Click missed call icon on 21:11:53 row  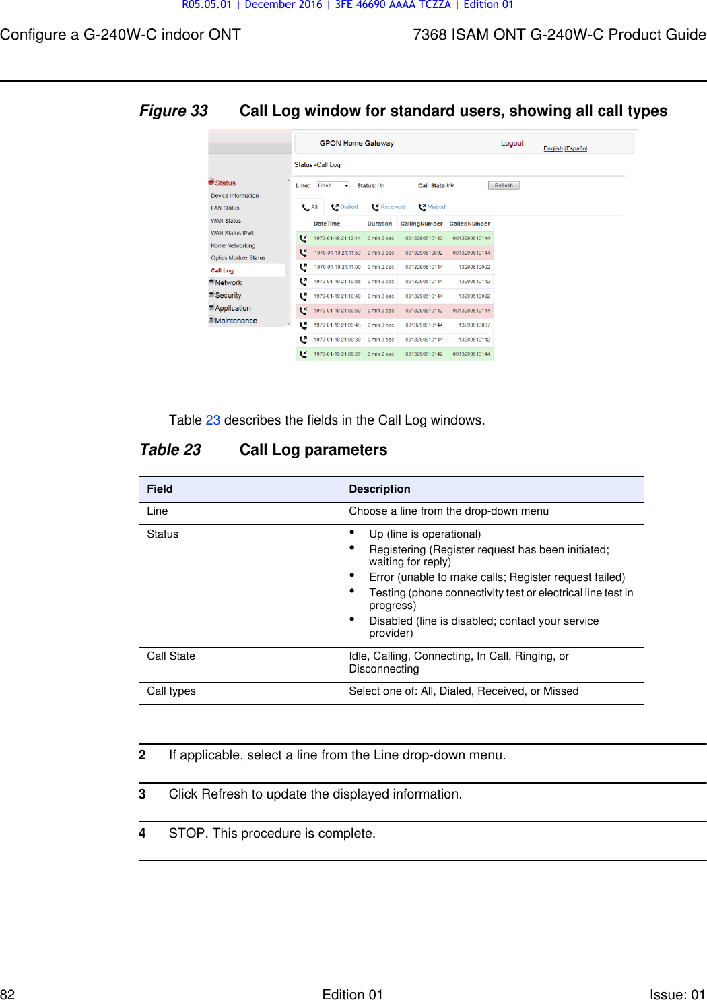tap(304, 253)
